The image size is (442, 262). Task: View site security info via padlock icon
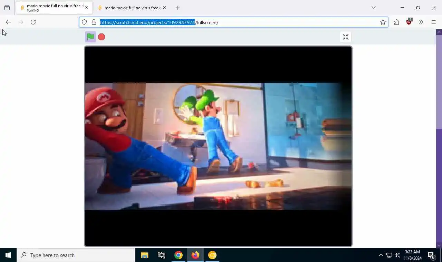[94, 22]
